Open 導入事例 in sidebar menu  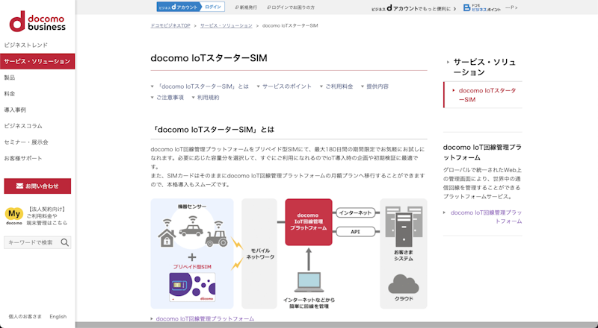tap(15, 110)
